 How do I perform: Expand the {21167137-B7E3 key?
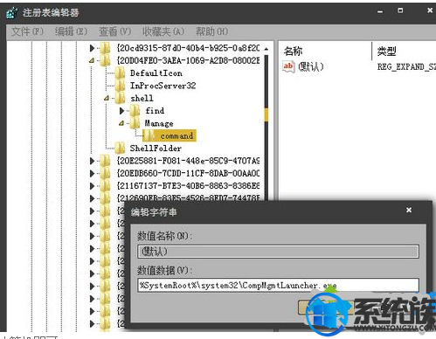pos(92,186)
